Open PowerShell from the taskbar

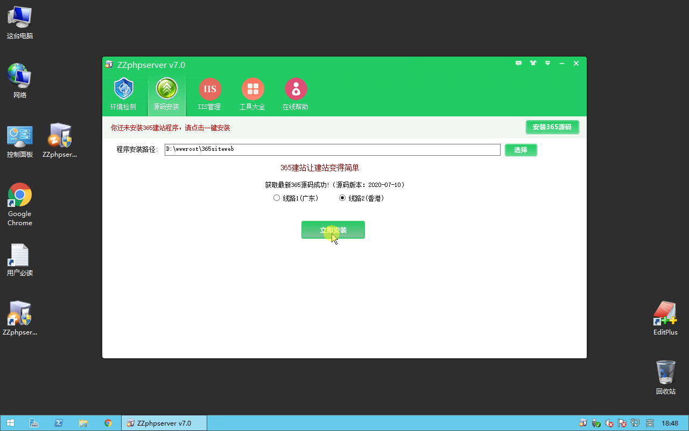point(59,423)
